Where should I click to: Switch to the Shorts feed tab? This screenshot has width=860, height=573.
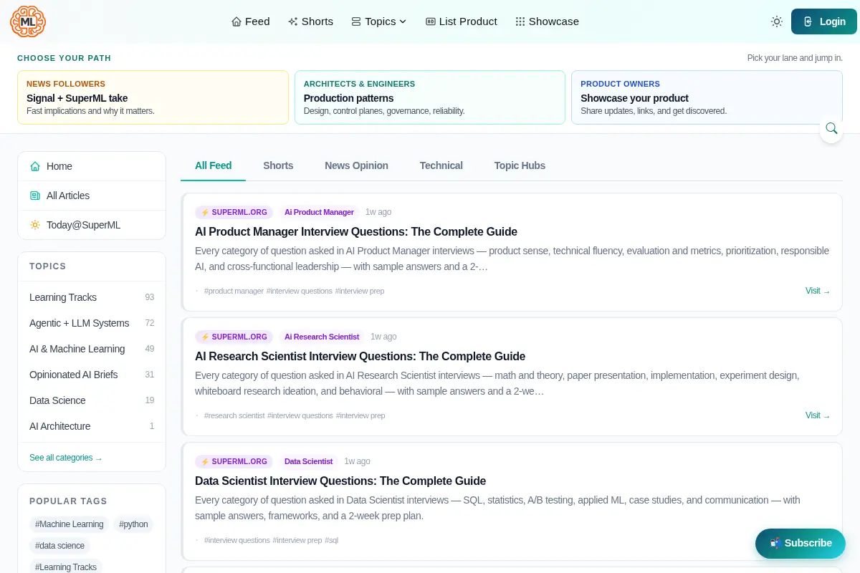coord(278,165)
